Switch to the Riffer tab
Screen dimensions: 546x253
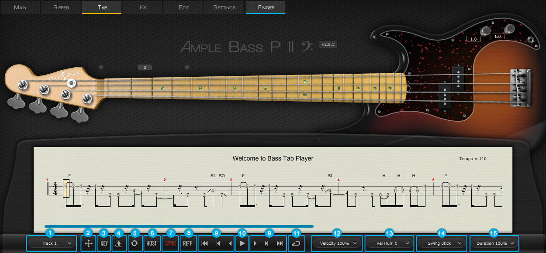[61, 7]
